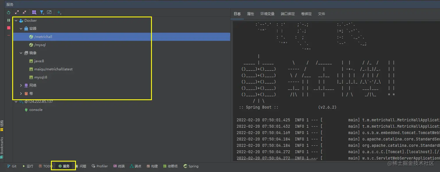Open the Group By grid dropdown
The height and width of the screenshot is (172, 440).
[x=34, y=12]
